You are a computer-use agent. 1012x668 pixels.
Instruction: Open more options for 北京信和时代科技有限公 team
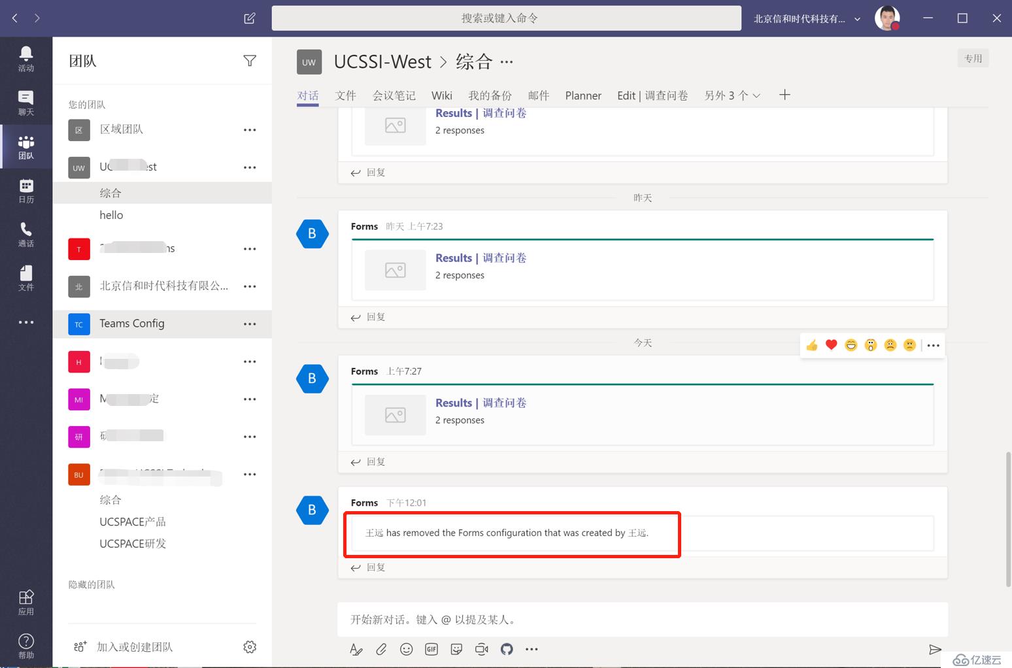click(250, 286)
